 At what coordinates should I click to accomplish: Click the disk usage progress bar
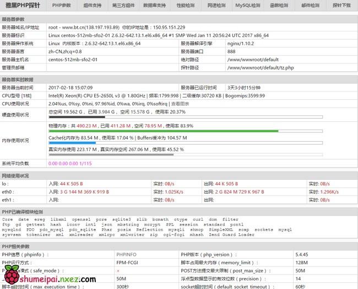point(186,117)
